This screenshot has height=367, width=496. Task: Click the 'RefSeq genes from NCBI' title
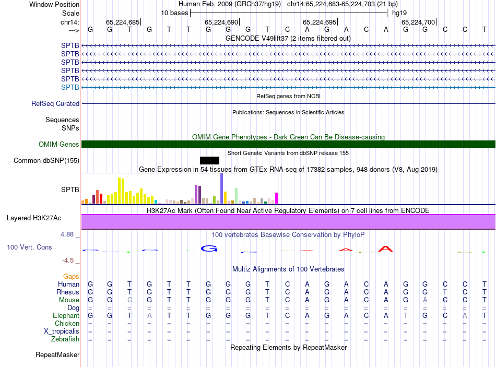[x=288, y=96]
